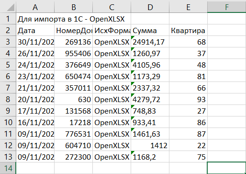This screenshot has width=246, height=174.
Task: Select column A header
Action: tap(35, 7)
